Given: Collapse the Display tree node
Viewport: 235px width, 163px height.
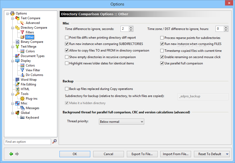Looking at the screenshot, I should click(x=13, y=61).
